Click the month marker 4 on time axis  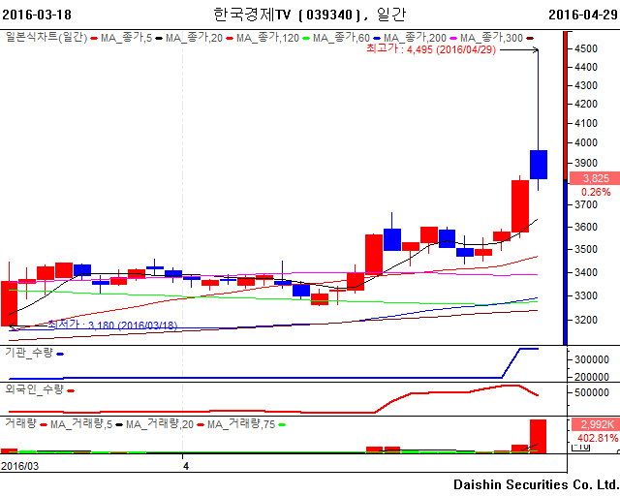pos(185,466)
